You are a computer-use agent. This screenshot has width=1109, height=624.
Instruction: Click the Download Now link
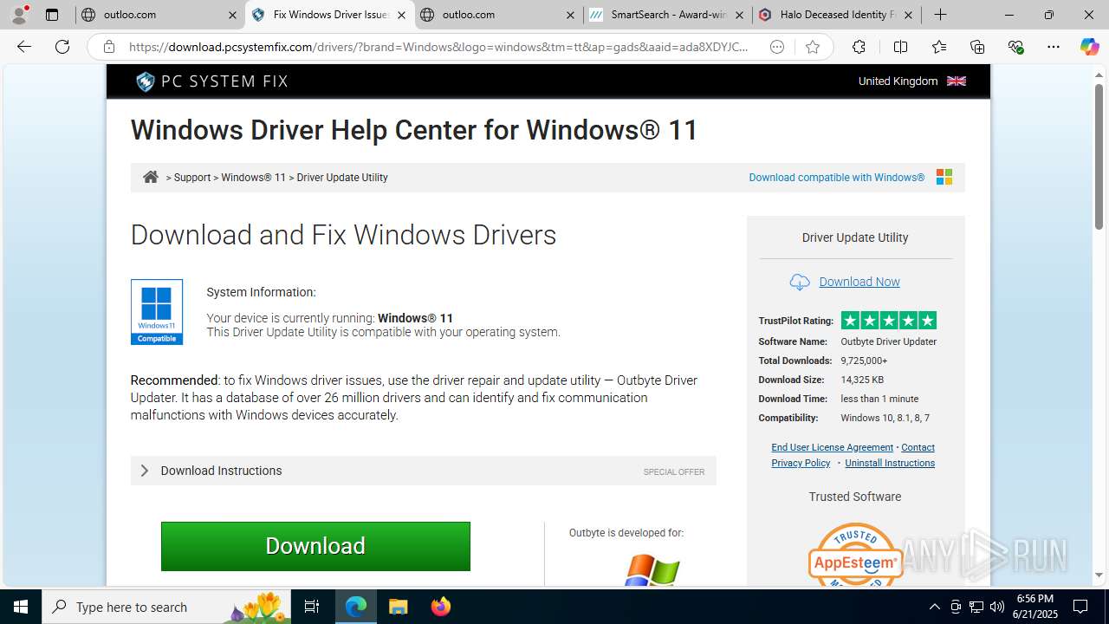tap(859, 282)
